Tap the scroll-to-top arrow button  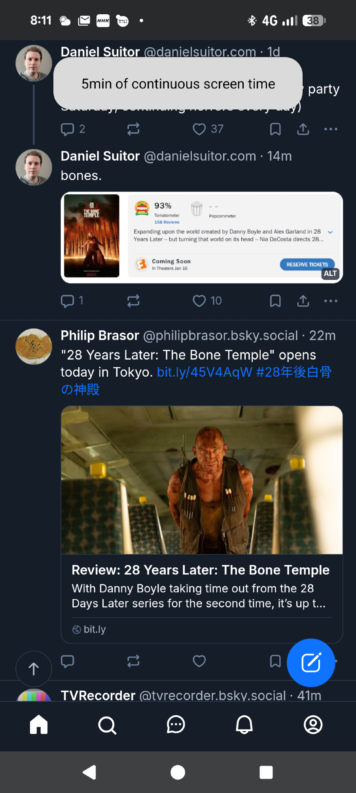(34, 669)
